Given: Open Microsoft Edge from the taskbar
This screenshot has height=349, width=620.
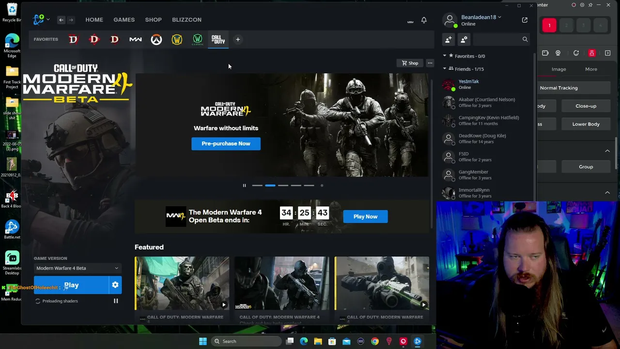Looking at the screenshot, I should 304,341.
